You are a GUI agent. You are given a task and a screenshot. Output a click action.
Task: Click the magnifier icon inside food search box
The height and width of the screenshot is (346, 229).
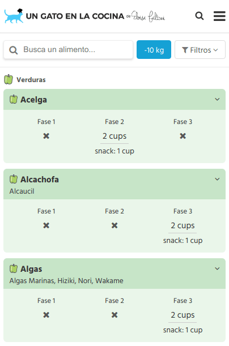tap(14, 50)
